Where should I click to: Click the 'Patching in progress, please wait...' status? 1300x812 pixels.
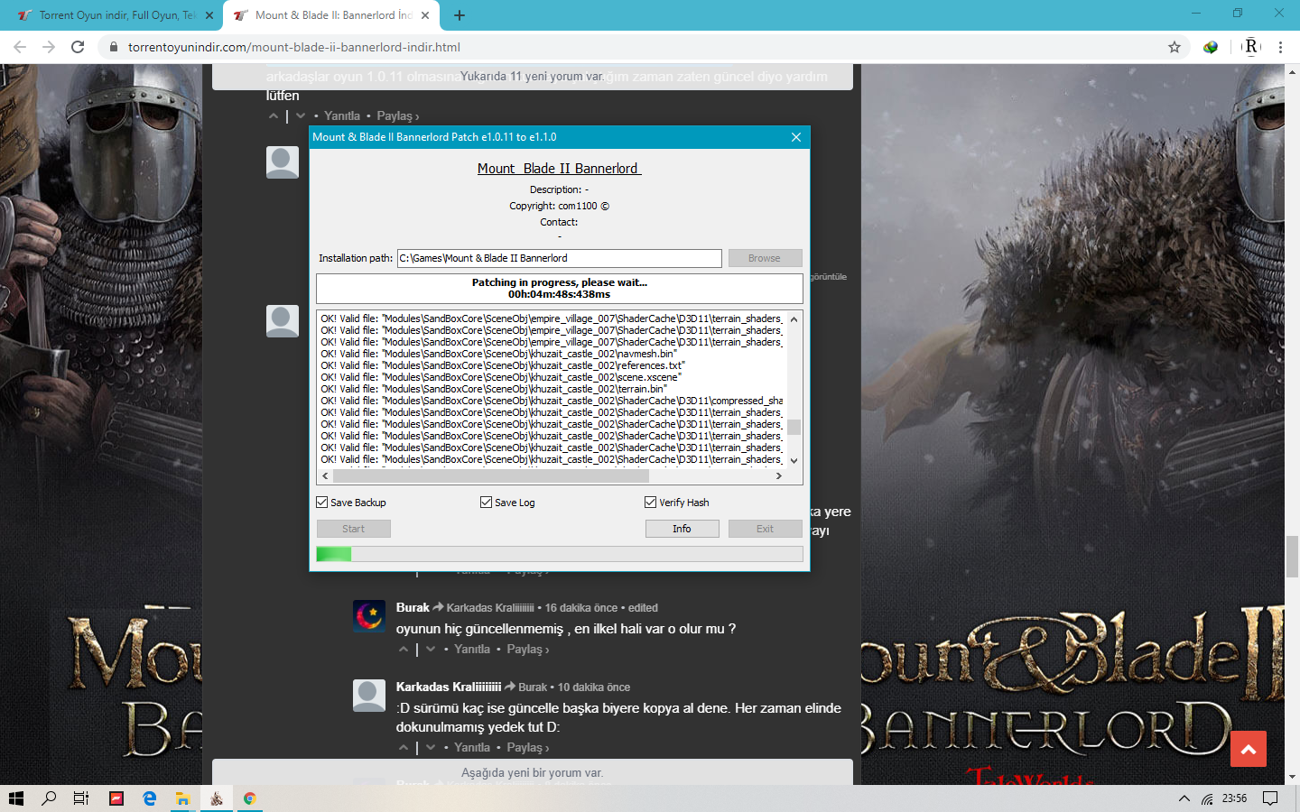tap(560, 282)
